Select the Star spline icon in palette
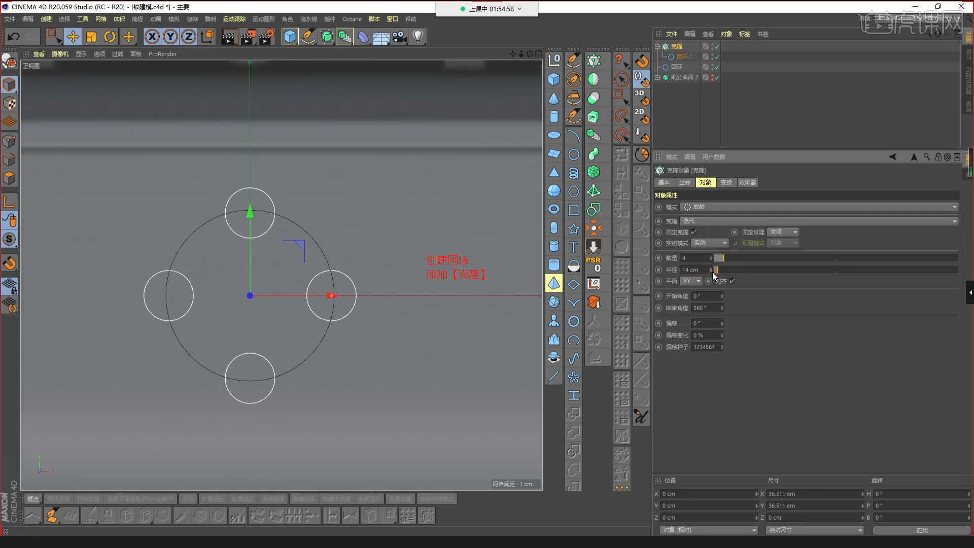974x548 pixels. [574, 229]
